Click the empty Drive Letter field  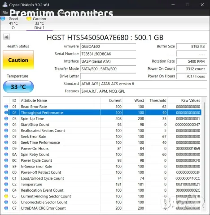(x=108, y=76)
